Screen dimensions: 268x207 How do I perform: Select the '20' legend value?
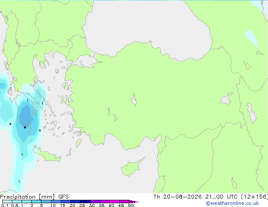[x=72, y=205]
